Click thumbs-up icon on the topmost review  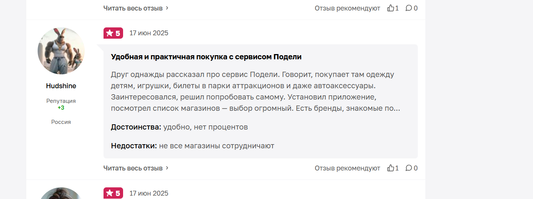pos(391,8)
